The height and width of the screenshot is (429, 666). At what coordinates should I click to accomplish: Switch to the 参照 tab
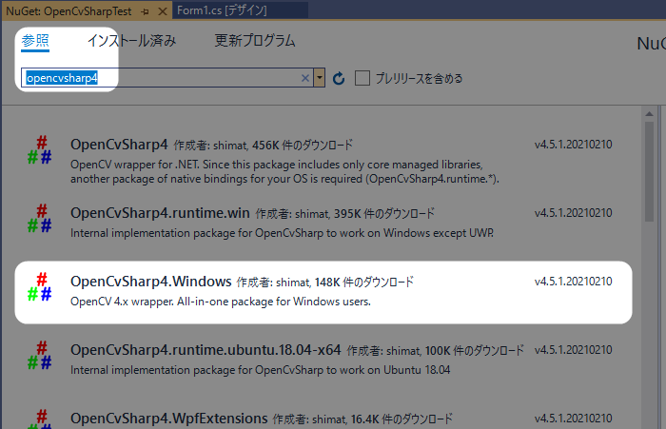35,41
